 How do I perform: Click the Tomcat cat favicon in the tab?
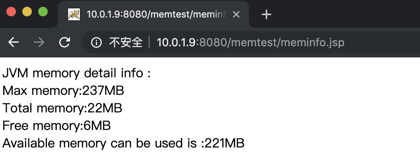coord(74,14)
